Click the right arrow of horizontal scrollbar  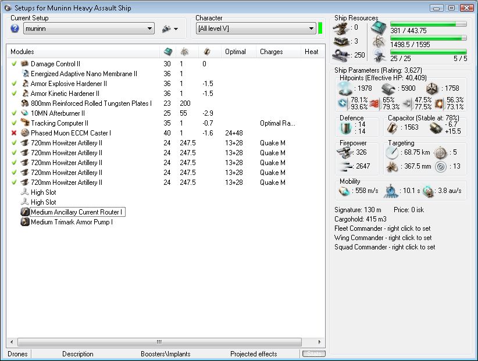[x=319, y=342]
